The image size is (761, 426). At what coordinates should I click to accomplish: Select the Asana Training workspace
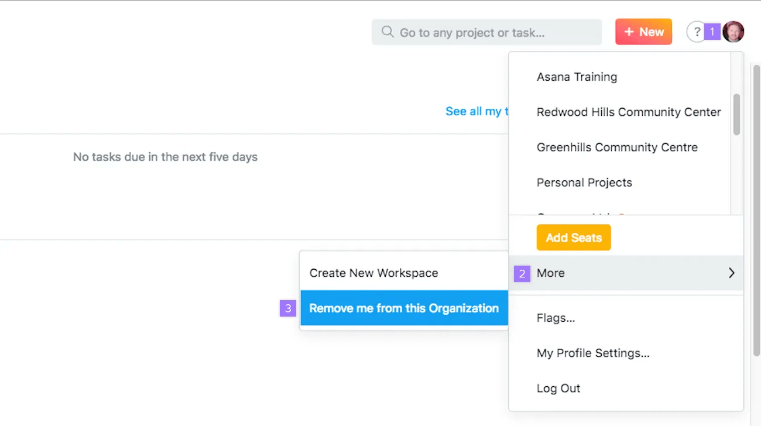(577, 77)
